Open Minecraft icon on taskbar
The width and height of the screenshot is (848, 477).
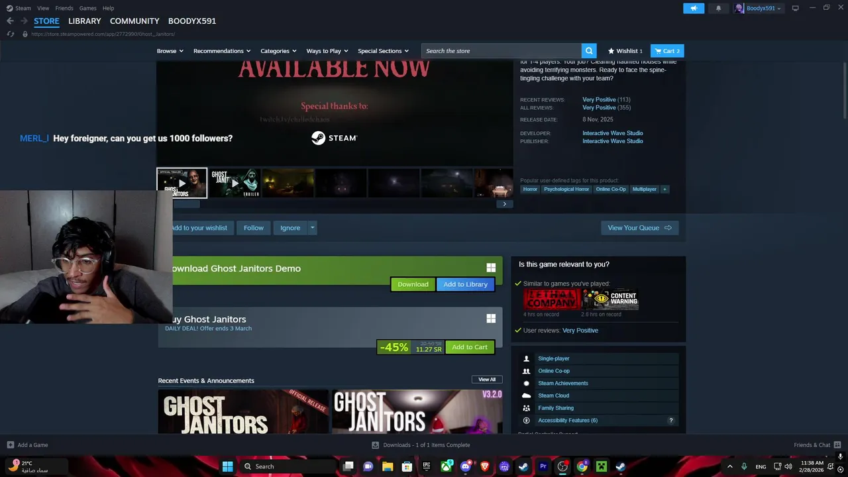click(601, 466)
